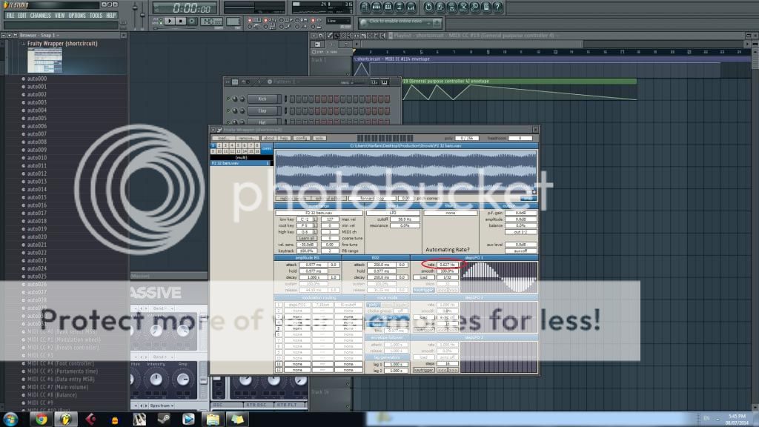This screenshot has height=427, width=759.
Task: Open the TOOLS menu
Action: click(96, 16)
